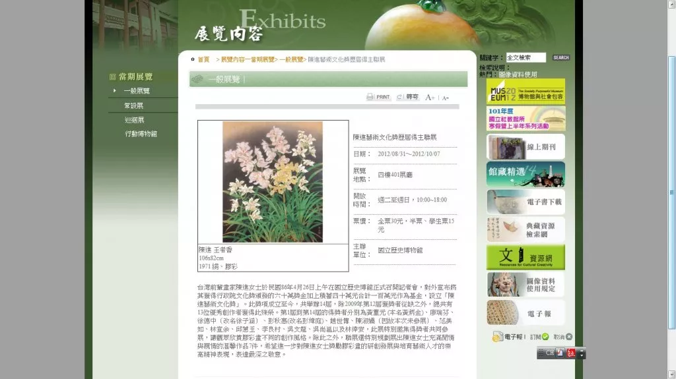Click the home icon beside 首頁
The height and width of the screenshot is (379, 676).
click(x=193, y=59)
